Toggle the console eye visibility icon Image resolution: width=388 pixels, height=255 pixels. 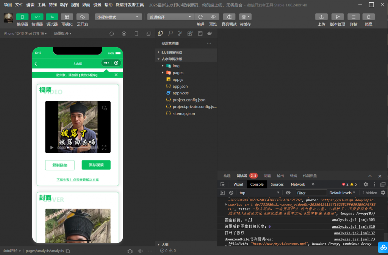click(x=288, y=193)
